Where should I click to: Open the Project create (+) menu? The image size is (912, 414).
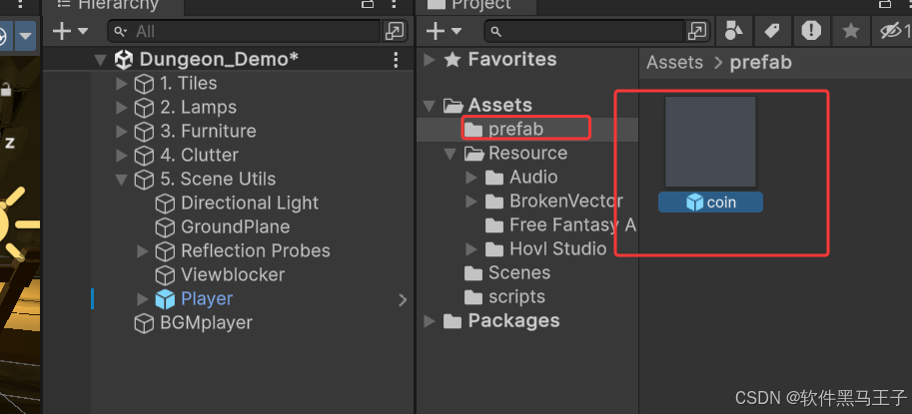click(x=436, y=32)
